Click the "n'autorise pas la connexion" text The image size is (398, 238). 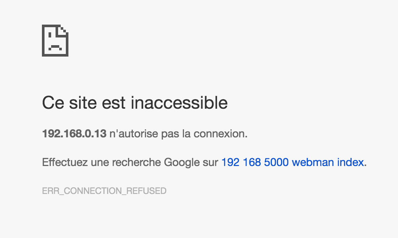click(178, 134)
